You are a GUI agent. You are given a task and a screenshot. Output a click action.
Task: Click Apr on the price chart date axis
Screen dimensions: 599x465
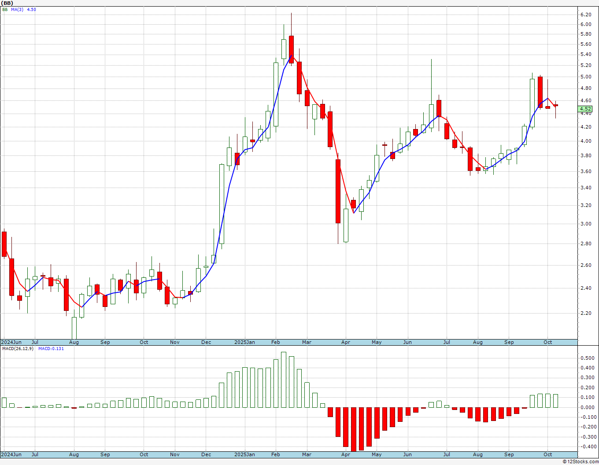pos(346,342)
